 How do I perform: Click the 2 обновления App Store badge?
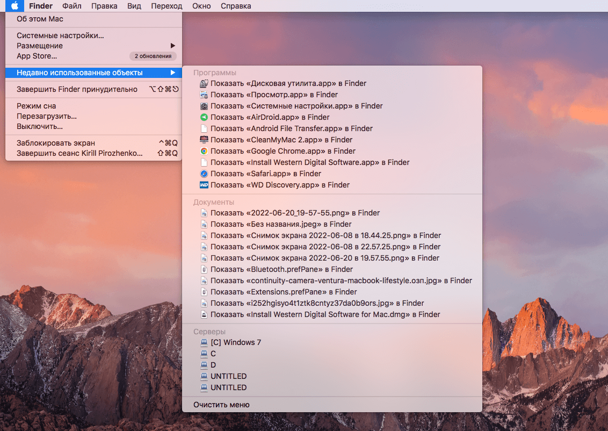[x=153, y=56]
